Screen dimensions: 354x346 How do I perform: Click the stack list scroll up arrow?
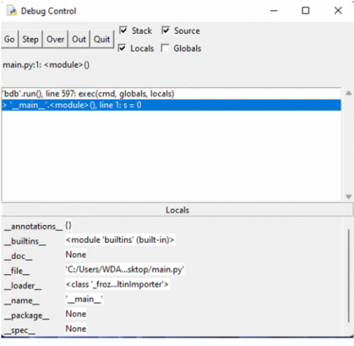pyautogui.click(x=349, y=93)
